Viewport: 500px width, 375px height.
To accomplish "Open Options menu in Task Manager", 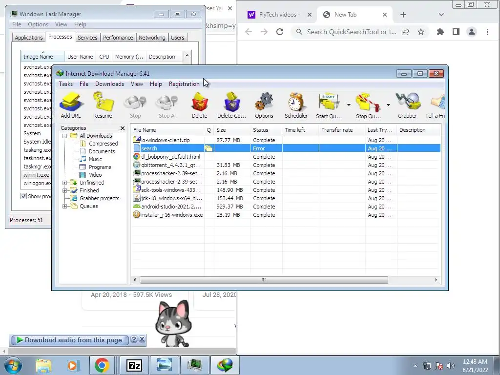I will tap(38, 24).
